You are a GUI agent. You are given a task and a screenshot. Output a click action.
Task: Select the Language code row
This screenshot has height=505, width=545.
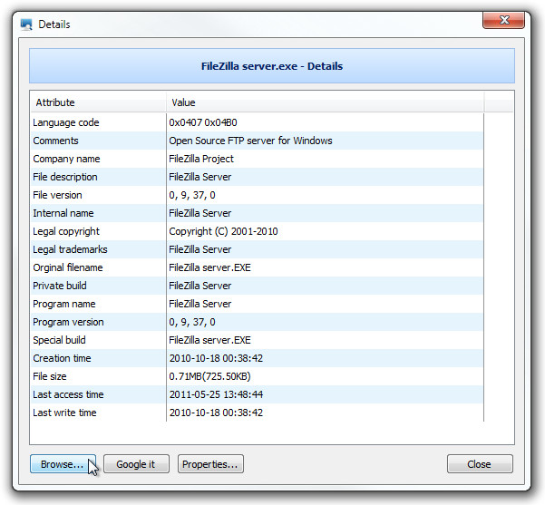pos(257,122)
